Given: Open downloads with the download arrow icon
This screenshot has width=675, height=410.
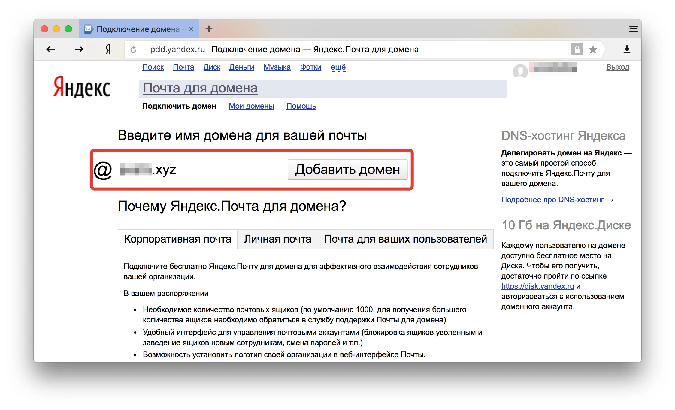Looking at the screenshot, I should point(627,49).
